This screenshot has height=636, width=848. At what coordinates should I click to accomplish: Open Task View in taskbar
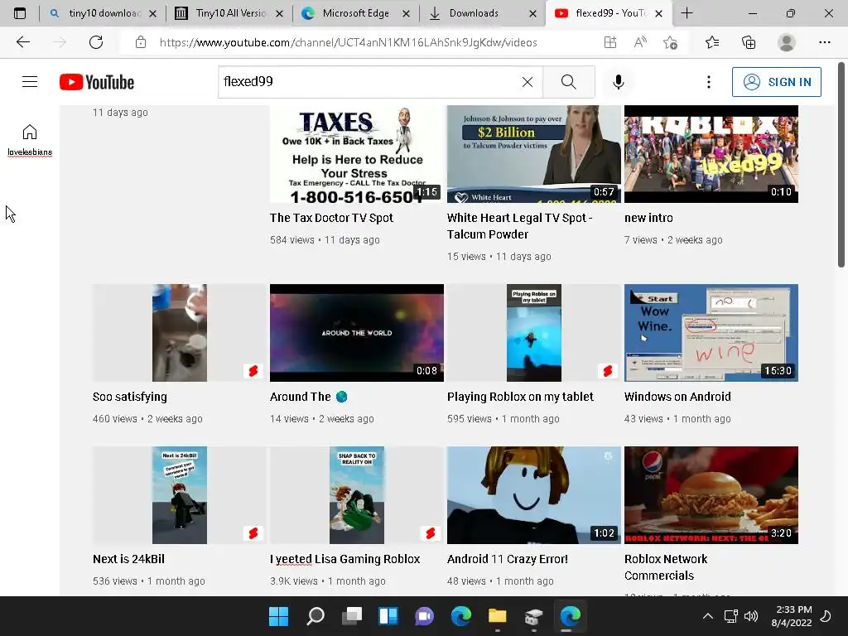click(352, 616)
